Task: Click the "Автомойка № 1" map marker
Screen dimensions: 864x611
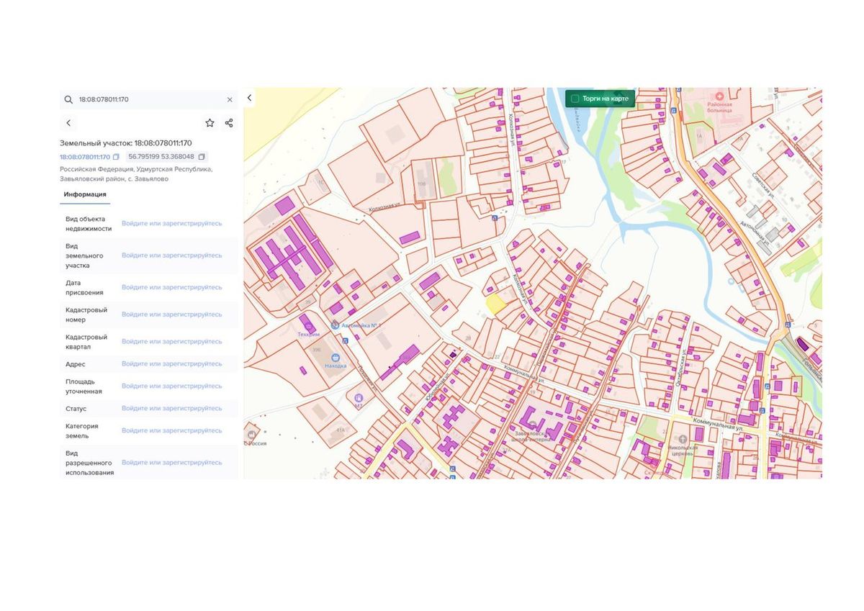Action: [x=335, y=325]
